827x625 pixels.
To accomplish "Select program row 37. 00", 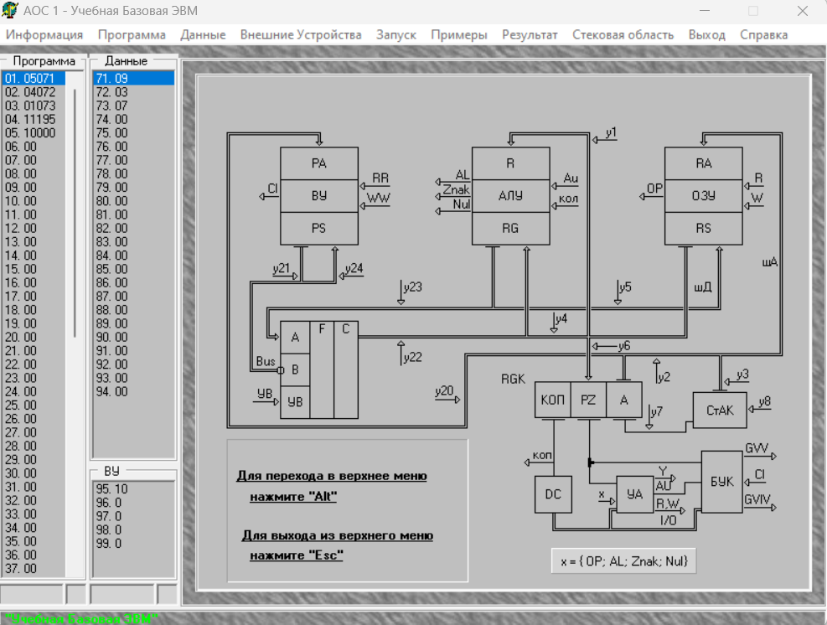I will pyautogui.click(x=34, y=569).
